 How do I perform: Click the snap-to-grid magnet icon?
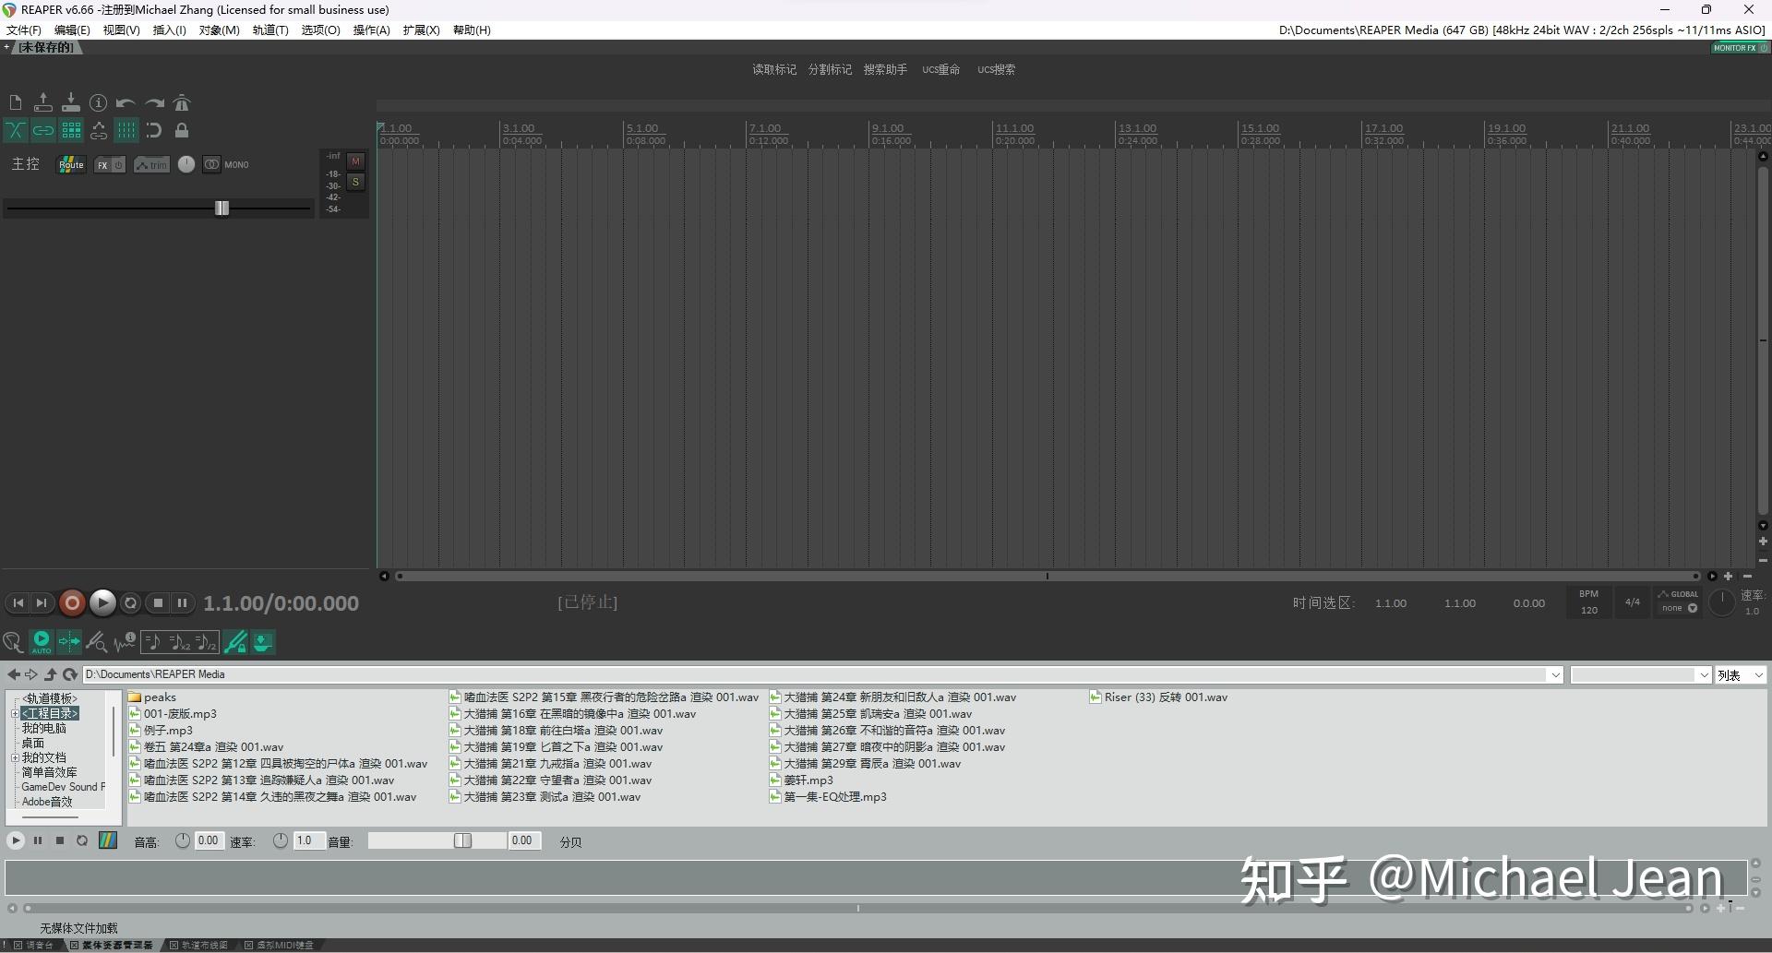[154, 131]
